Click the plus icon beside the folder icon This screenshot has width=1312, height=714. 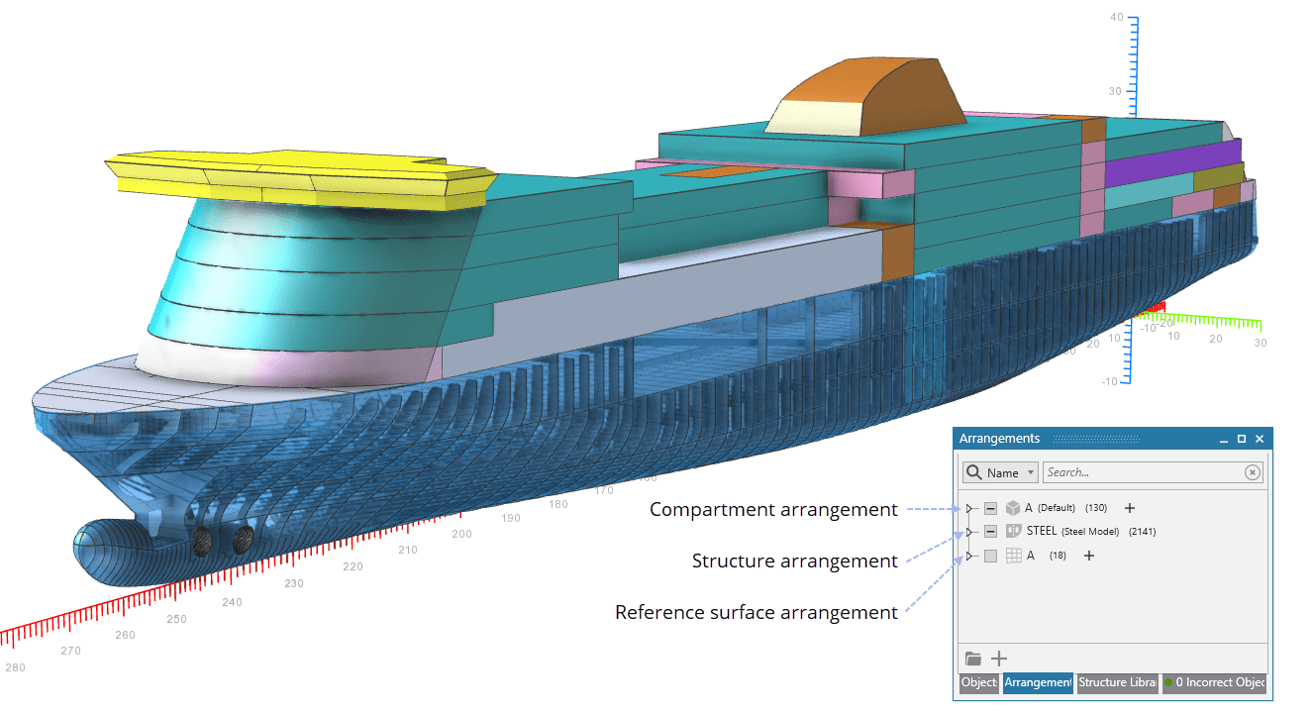click(999, 659)
